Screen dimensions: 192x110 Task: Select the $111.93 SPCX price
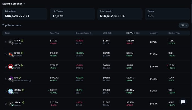(54, 41)
